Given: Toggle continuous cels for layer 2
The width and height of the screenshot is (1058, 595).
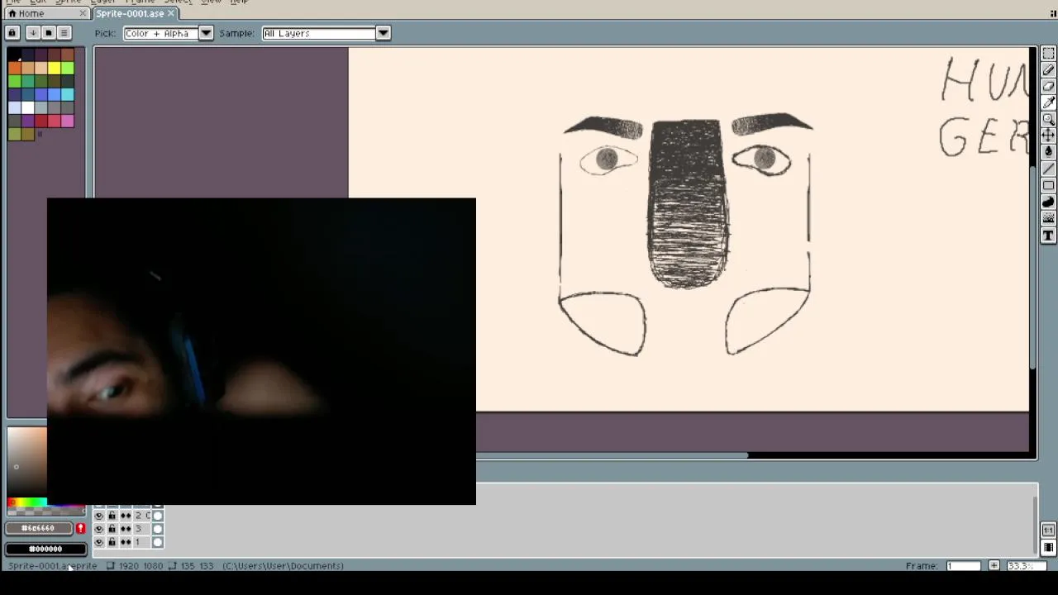Looking at the screenshot, I should coord(126,516).
